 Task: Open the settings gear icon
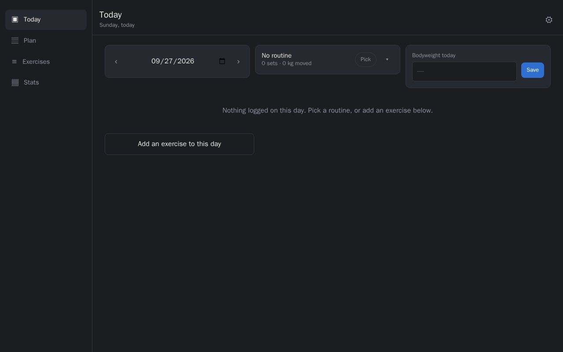(x=549, y=20)
